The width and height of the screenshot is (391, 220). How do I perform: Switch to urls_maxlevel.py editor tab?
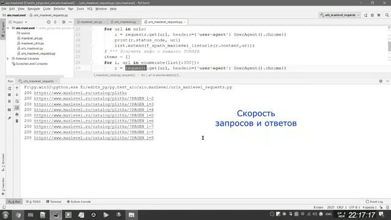tap(125, 22)
